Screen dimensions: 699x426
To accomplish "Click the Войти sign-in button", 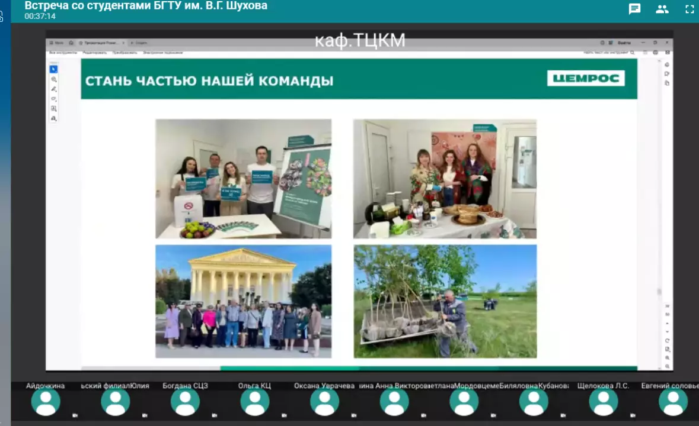I will (x=624, y=43).
